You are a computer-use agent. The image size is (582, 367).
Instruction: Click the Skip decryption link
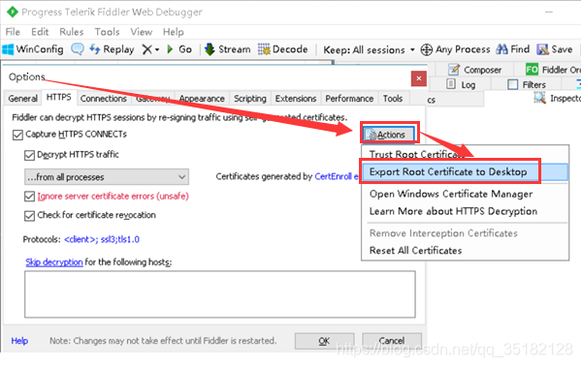[x=54, y=262]
